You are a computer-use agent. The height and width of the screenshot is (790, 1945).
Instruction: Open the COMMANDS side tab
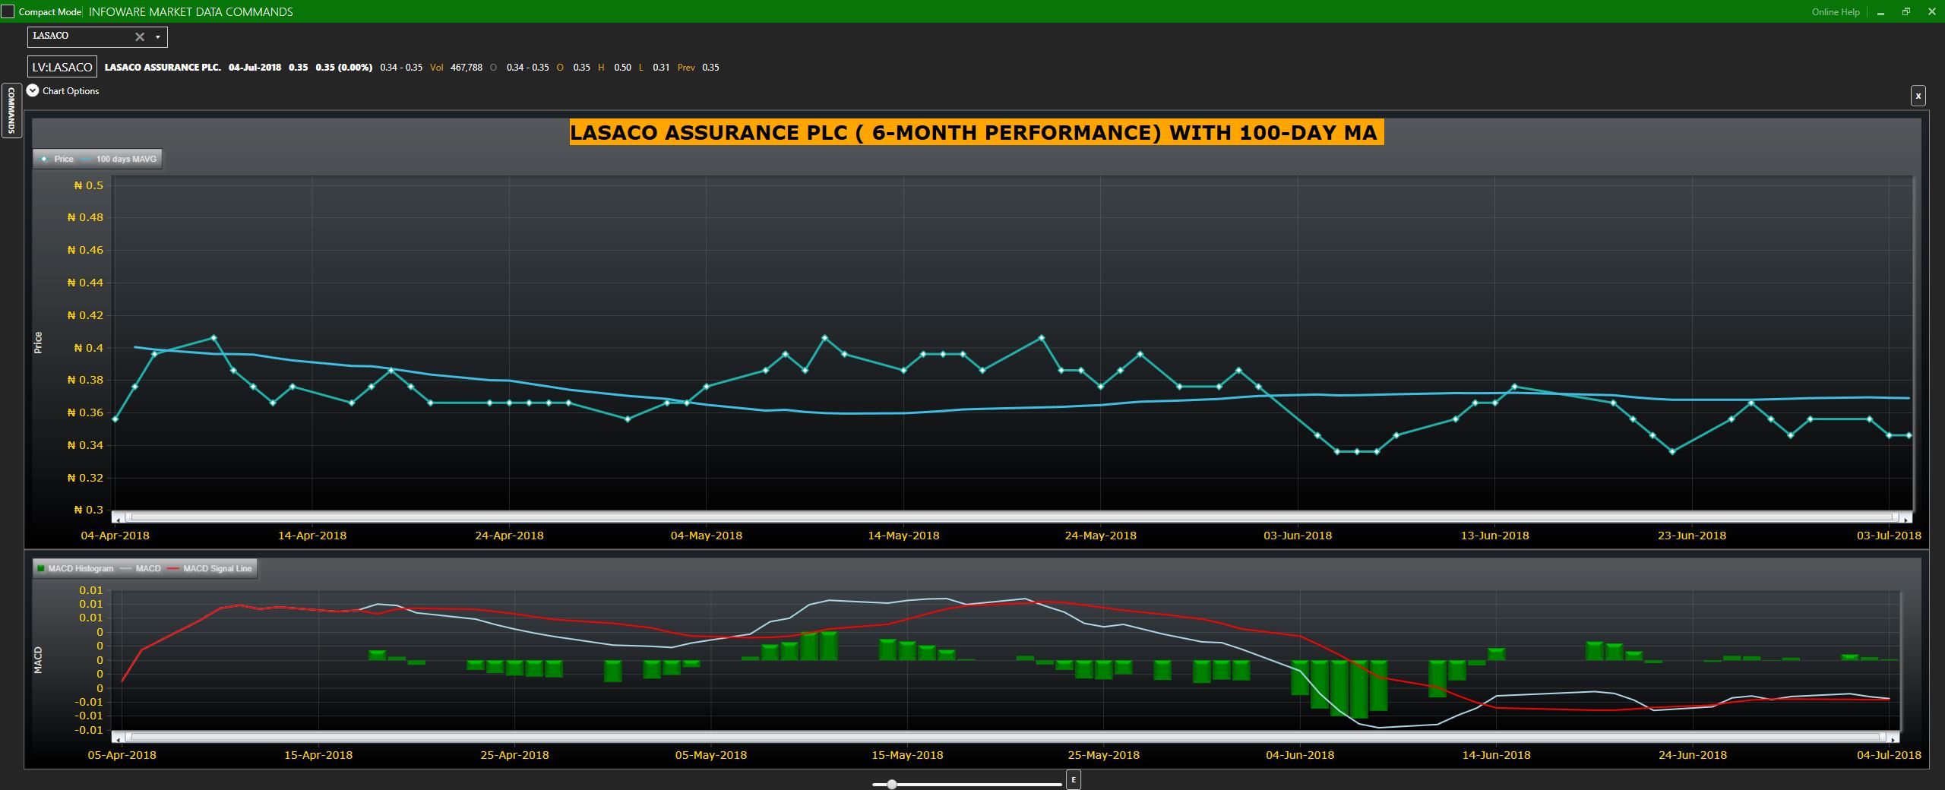(x=11, y=110)
